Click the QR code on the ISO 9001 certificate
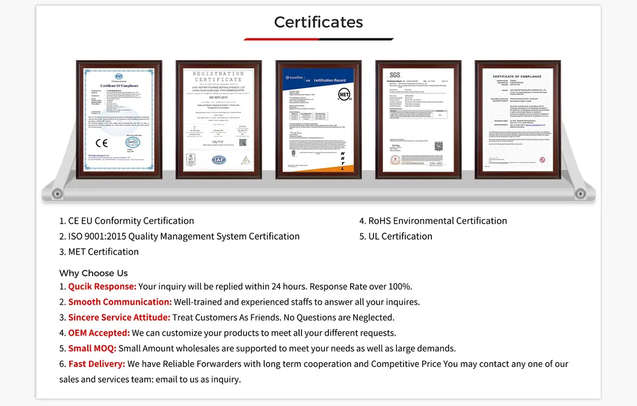 [242, 143]
